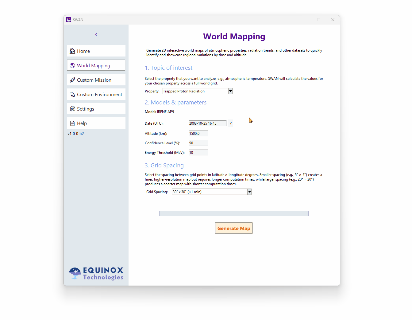
Task: Click the World Mapping globe icon
Action: [x=72, y=65]
